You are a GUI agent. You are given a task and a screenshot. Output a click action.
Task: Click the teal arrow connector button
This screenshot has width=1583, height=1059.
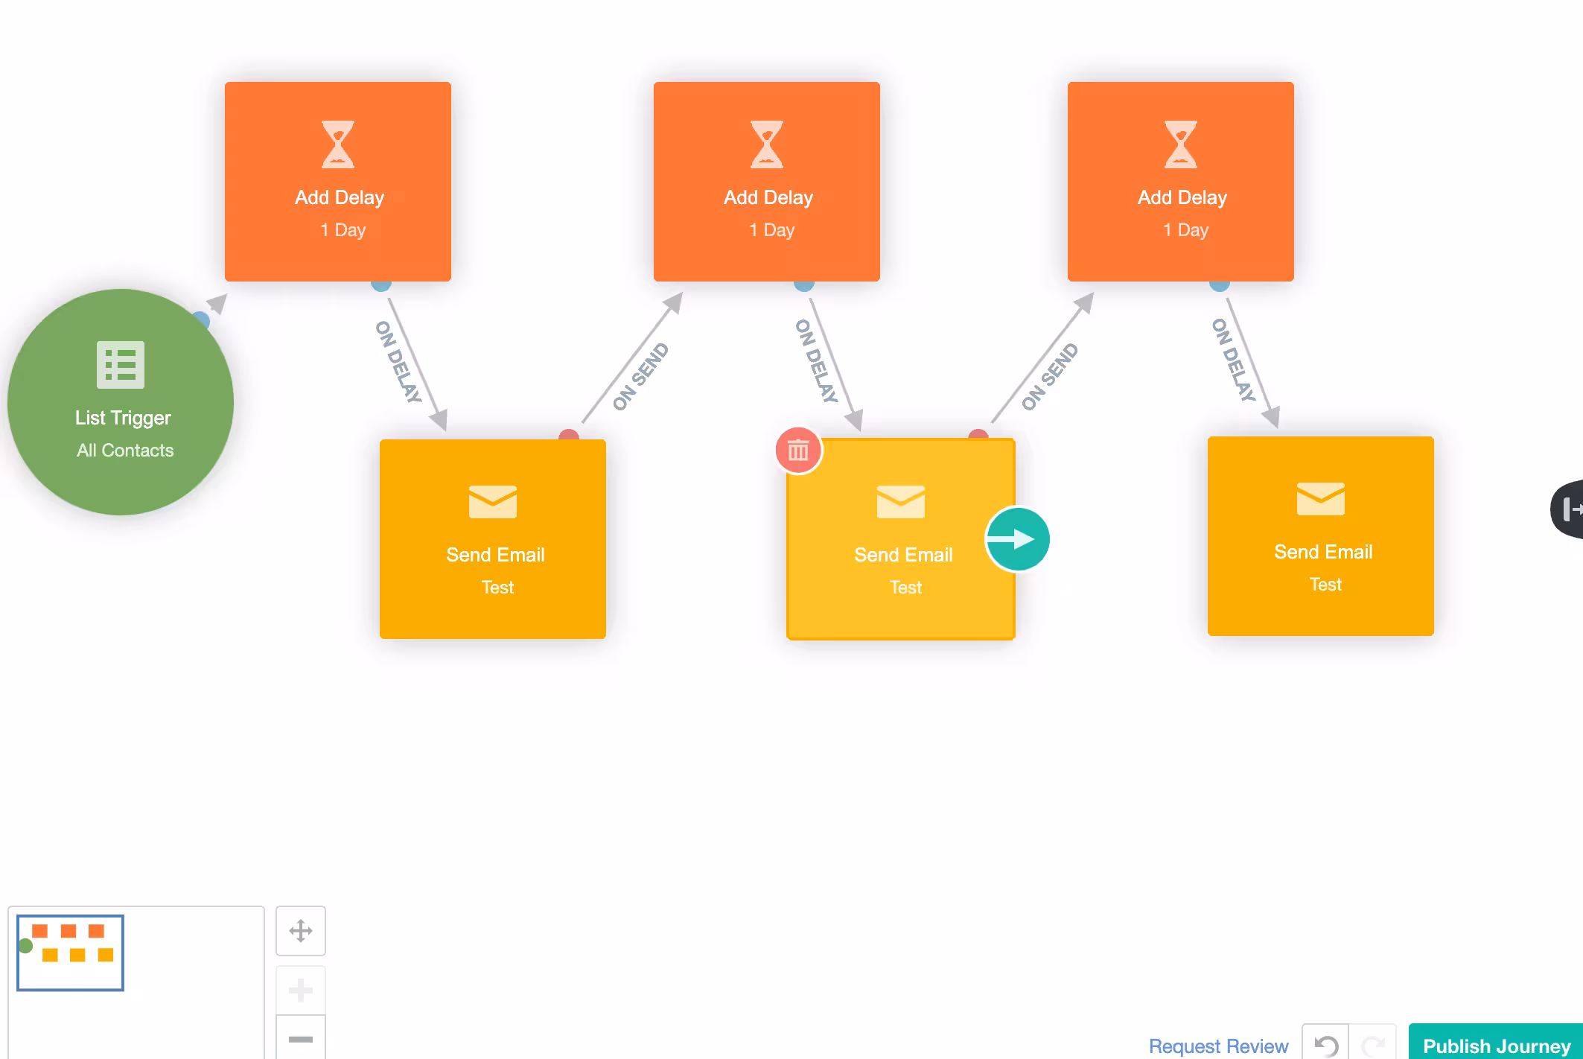1017,539
